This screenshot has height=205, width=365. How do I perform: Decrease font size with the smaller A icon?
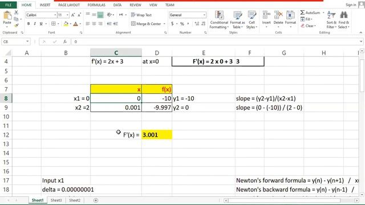click(79, 15)
